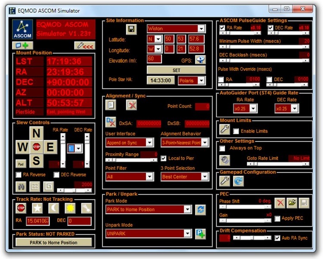Viewport: 323px width, 259px height.
Task: Adjust Minimum Pulse Width slider
Action: (x=264, y=47)
